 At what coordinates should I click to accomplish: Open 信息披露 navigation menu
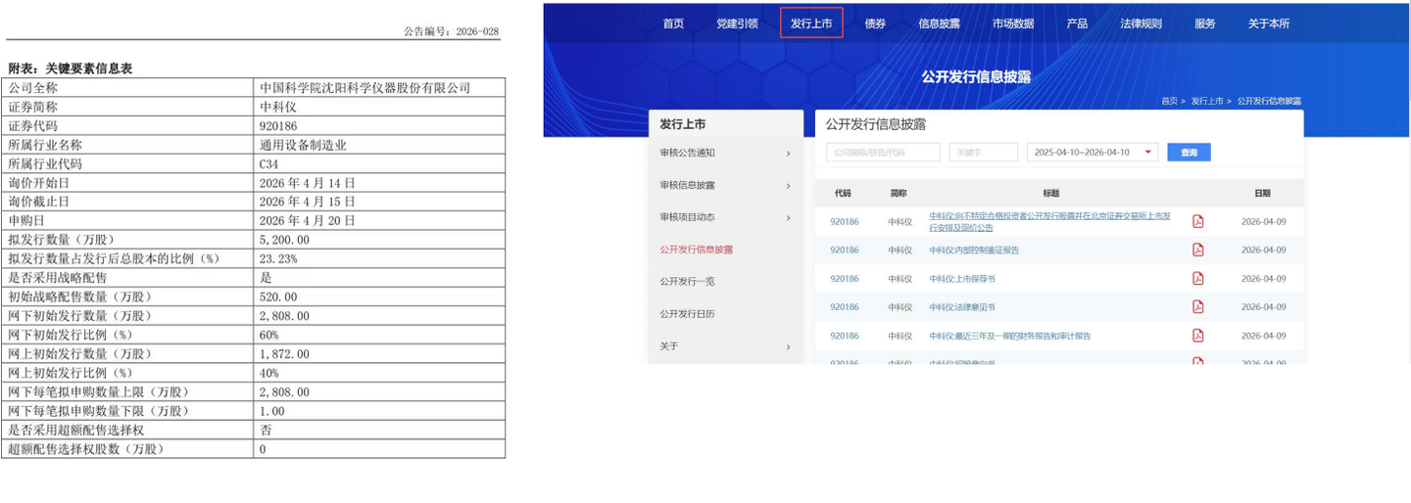coord(939,23)
